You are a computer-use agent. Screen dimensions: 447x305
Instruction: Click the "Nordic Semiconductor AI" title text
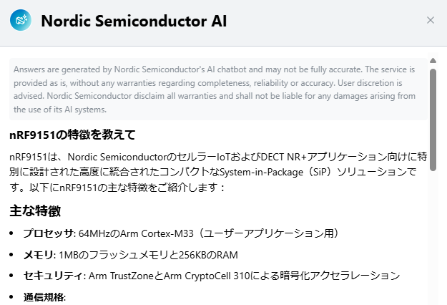134,21
